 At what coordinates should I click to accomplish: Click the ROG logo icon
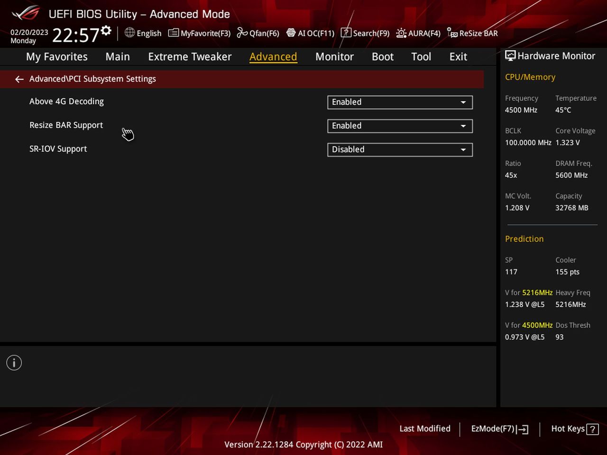tap(26, 13)
